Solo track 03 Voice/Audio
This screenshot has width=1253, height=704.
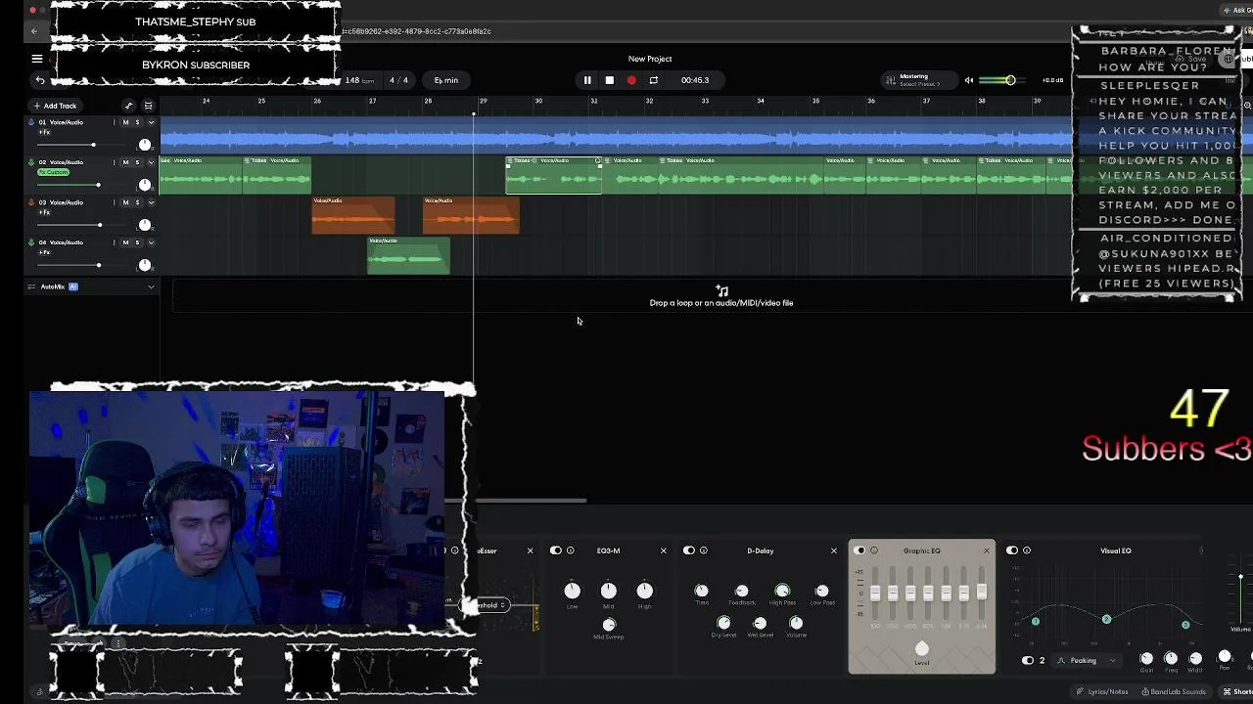coord(137,202)
